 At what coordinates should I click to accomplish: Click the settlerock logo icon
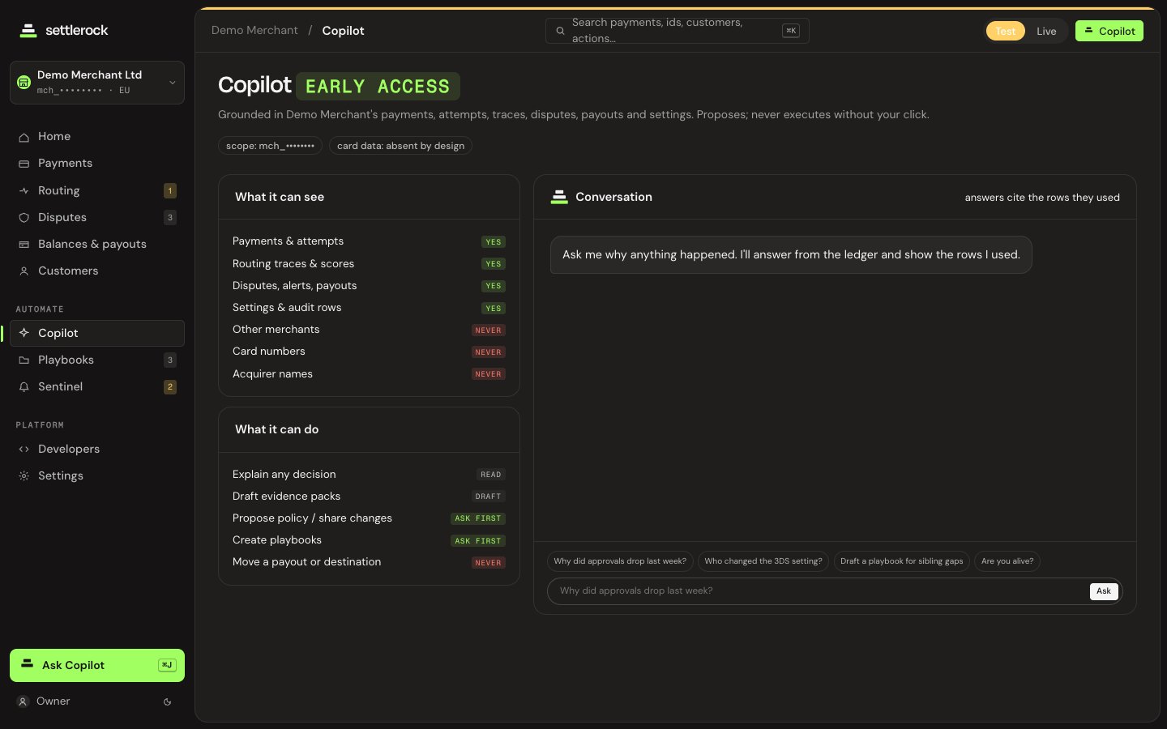pos(28,31)
